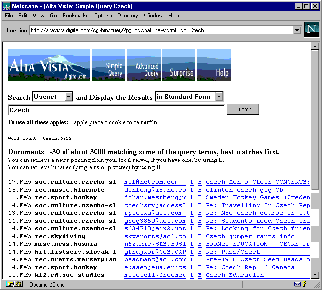
Task: Open the Usenet search source dropdown
Action: pyautogui.click(x=52, y=97)
